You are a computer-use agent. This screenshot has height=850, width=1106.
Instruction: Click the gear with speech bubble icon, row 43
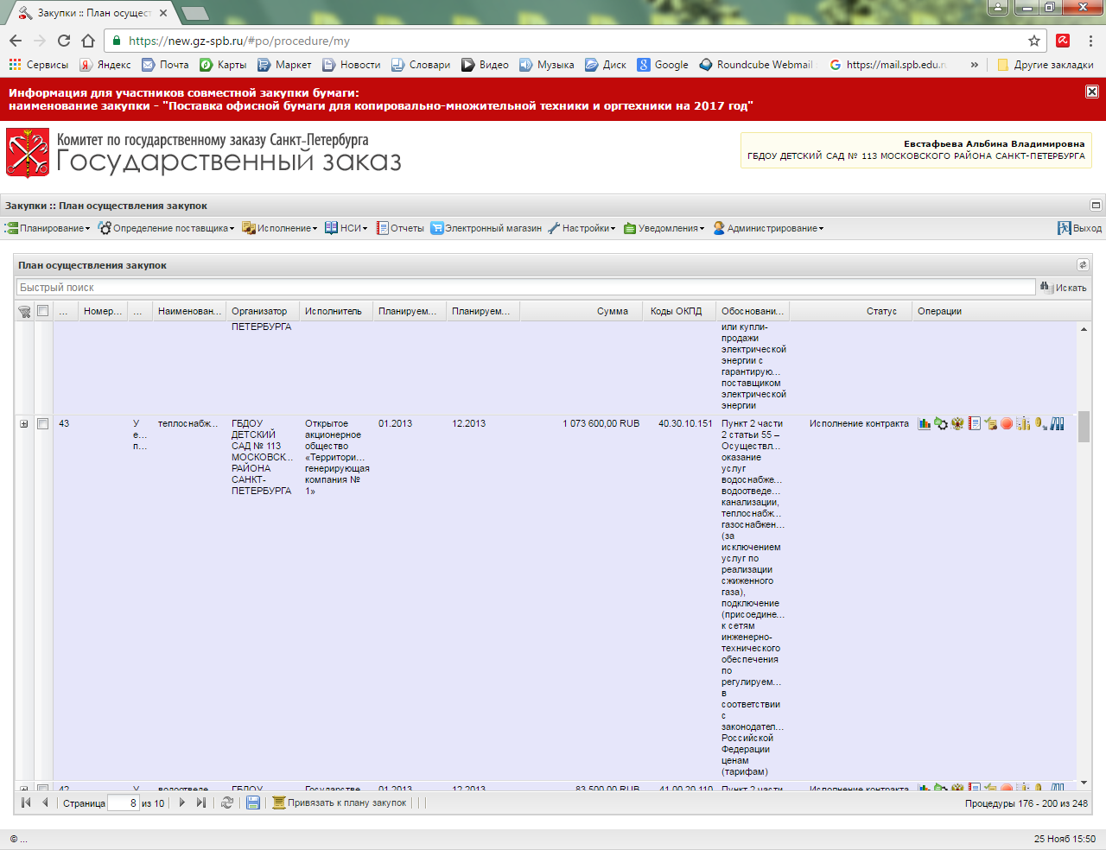pyautogui.click(x=941, y=423)
